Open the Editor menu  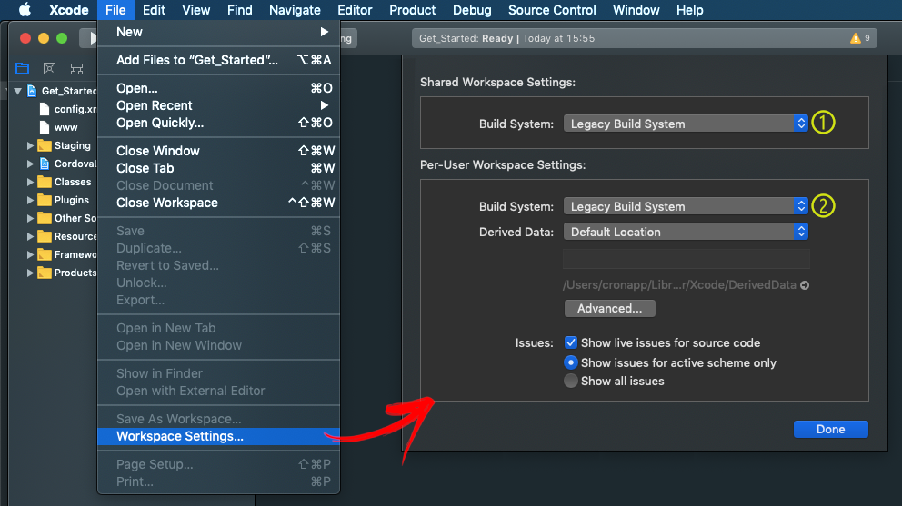[355, 10]
